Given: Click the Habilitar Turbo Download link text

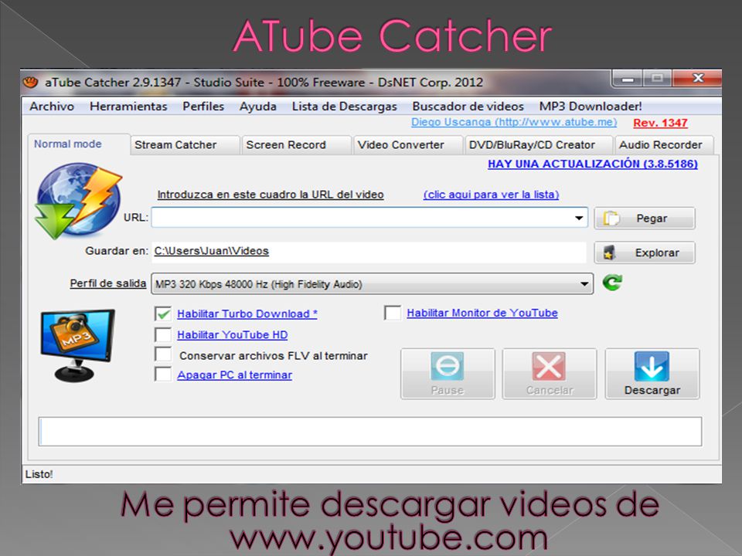Looking at the screenshot, I should 247,314.
